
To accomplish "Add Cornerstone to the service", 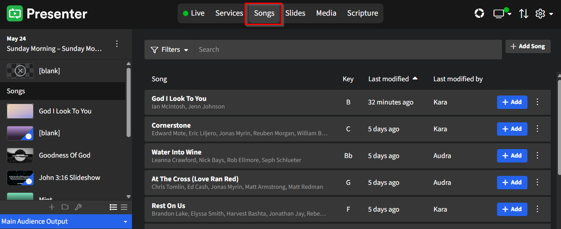I will (x=512, y=129).
